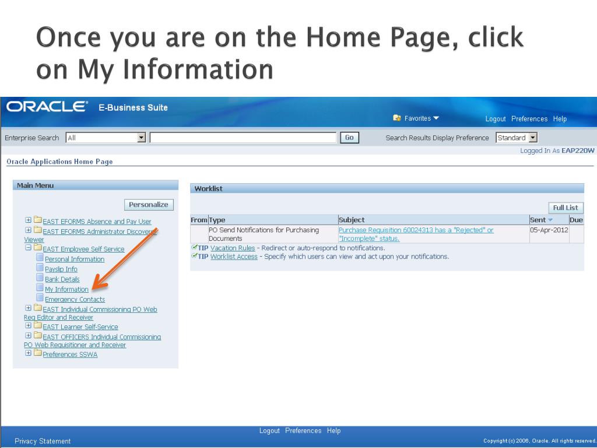Viewport: 597px width, 448px height.
Task: Click document icon next to Personal Information
Action: click(40, 257)
